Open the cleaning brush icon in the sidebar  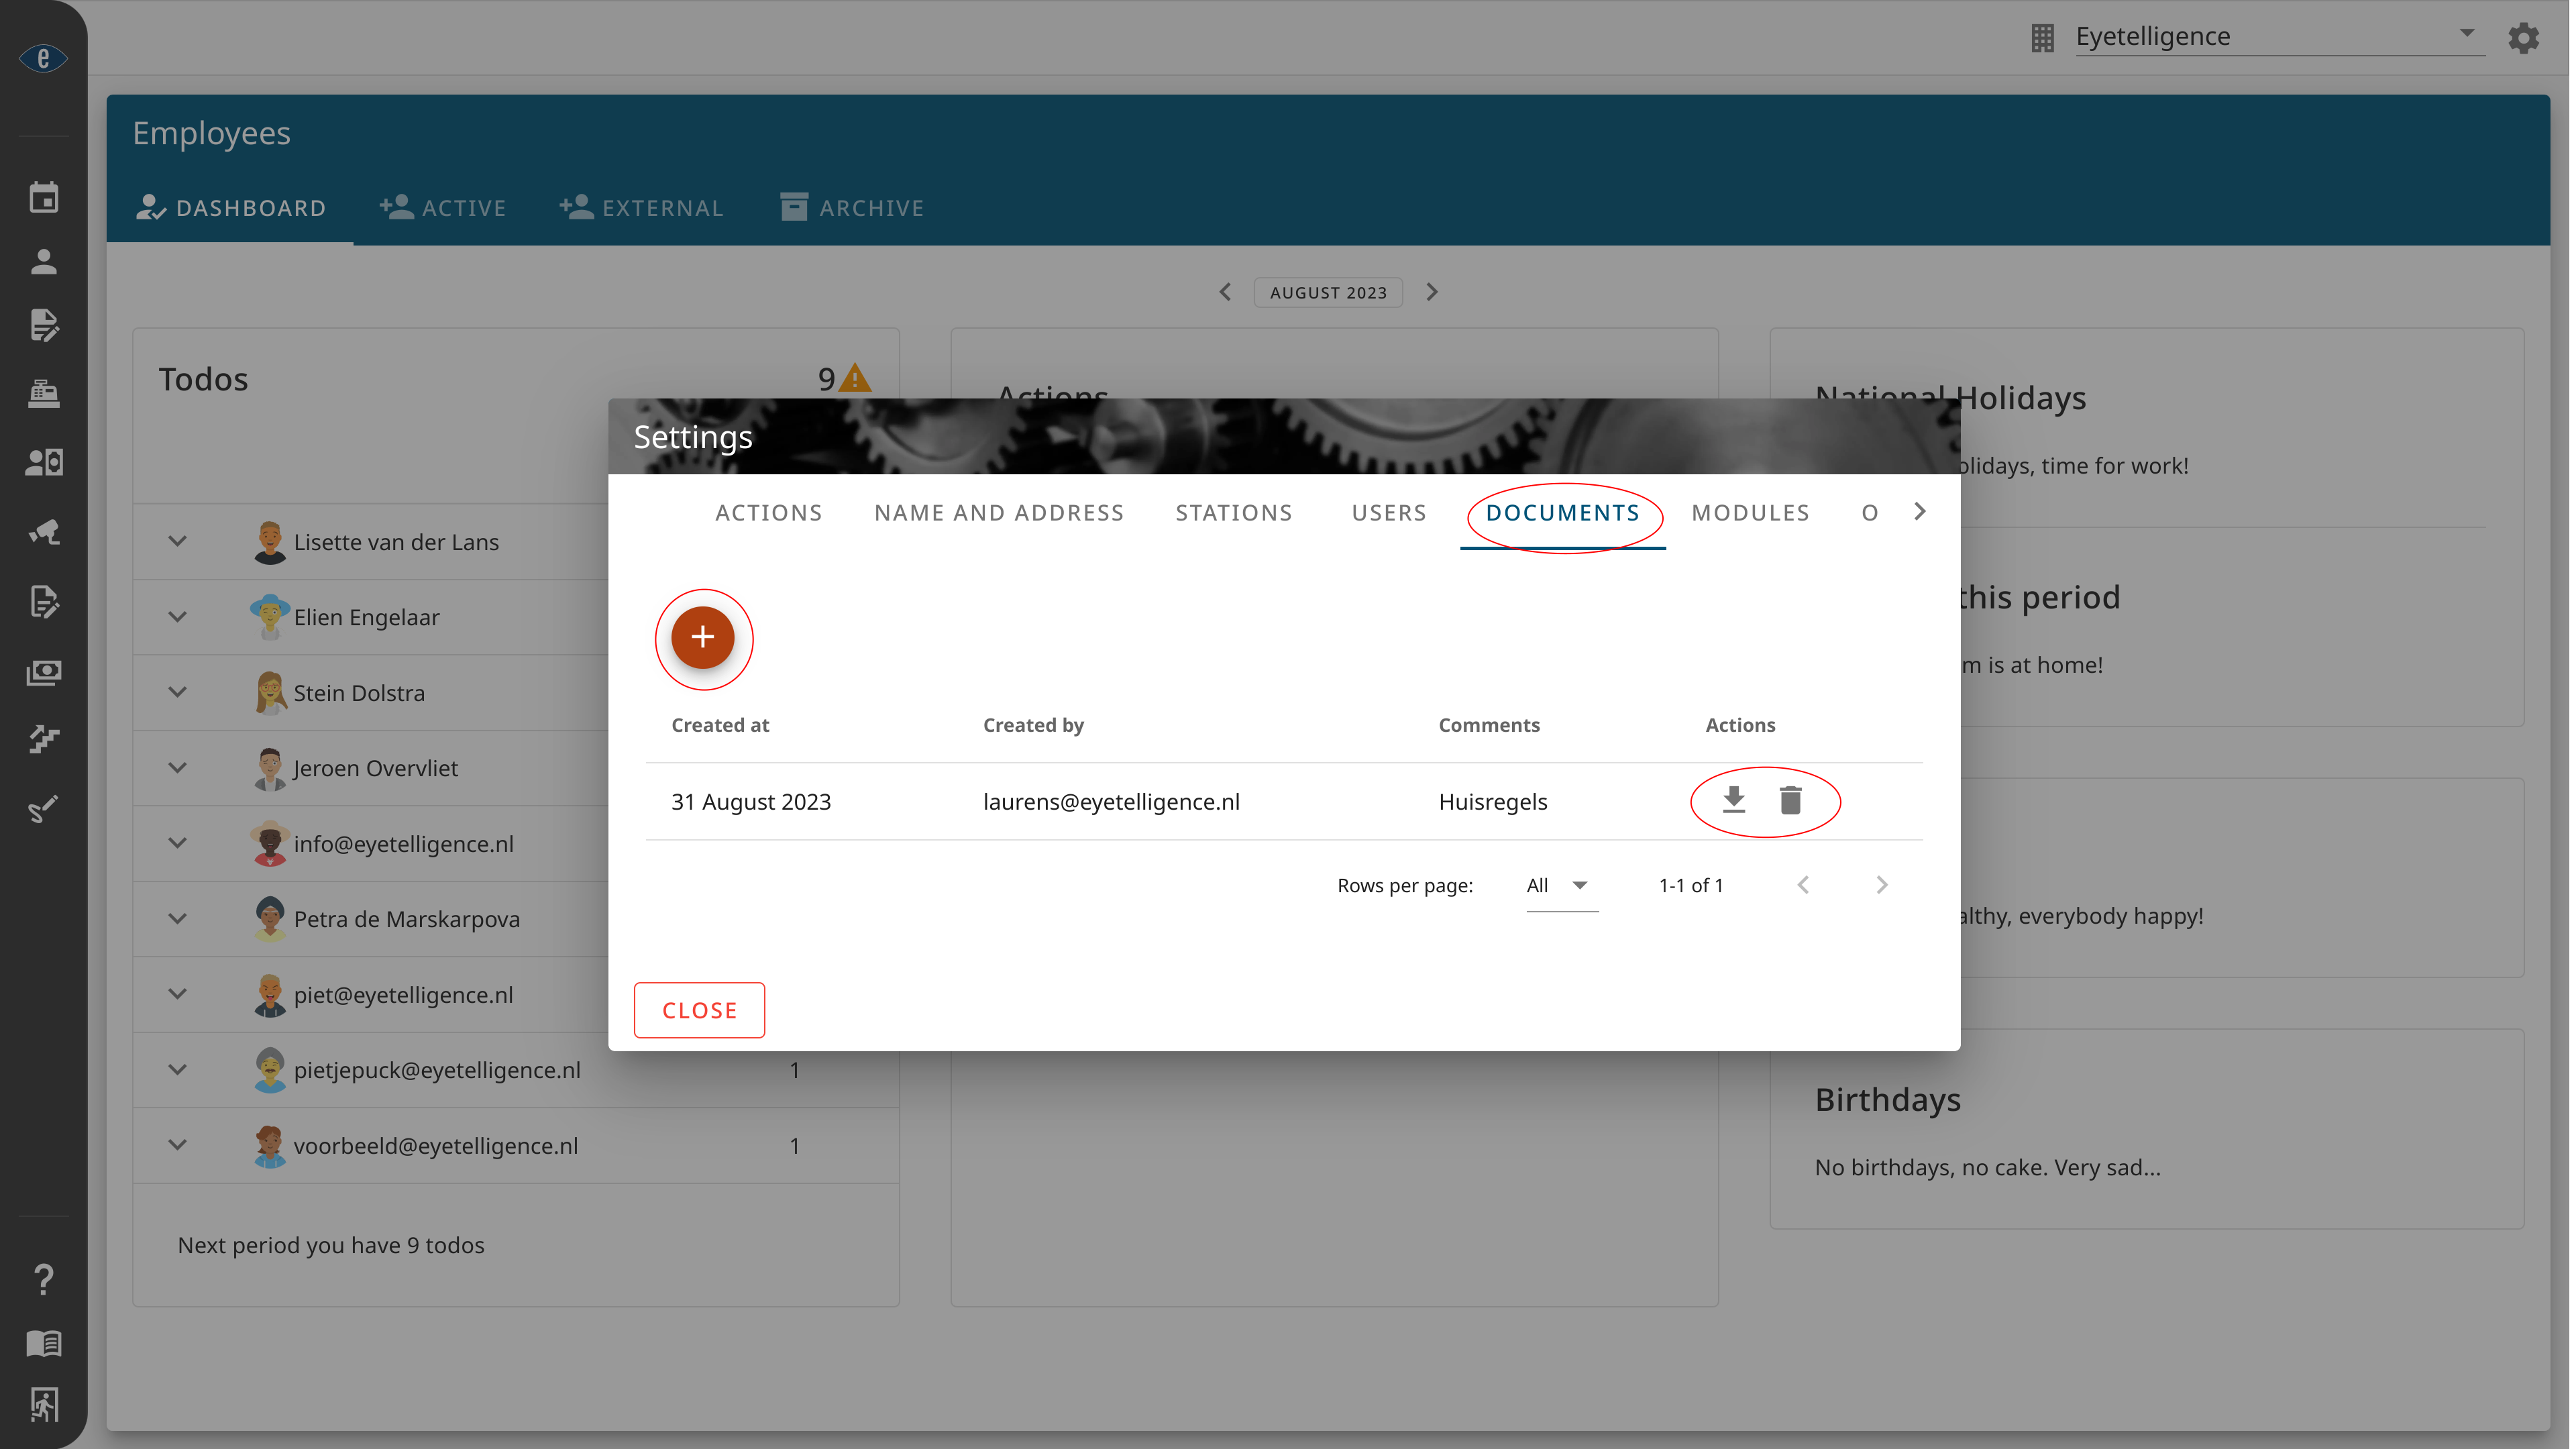(x=43, y=808)
